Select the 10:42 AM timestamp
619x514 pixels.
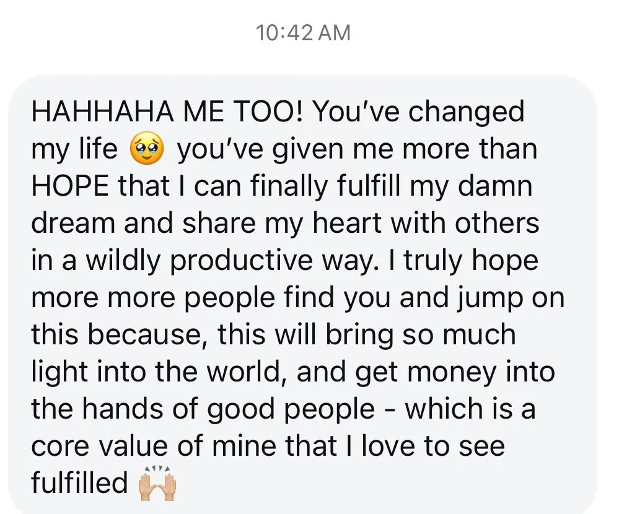pos(303,32)
